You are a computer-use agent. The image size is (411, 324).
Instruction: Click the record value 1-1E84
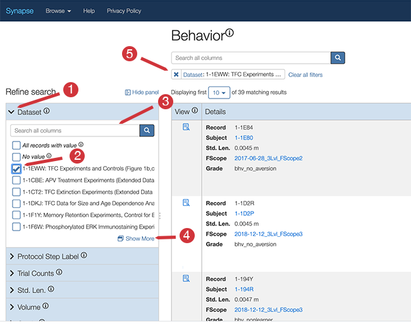(244, 128)
